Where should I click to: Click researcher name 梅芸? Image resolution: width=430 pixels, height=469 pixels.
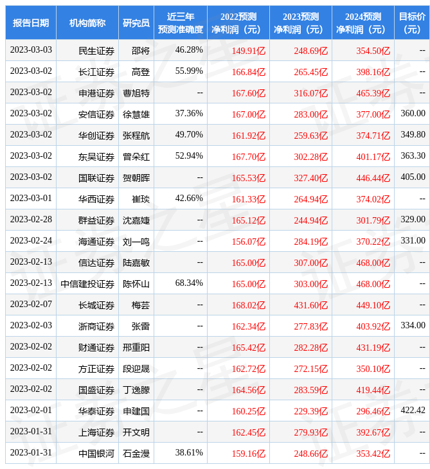point(141,305)
